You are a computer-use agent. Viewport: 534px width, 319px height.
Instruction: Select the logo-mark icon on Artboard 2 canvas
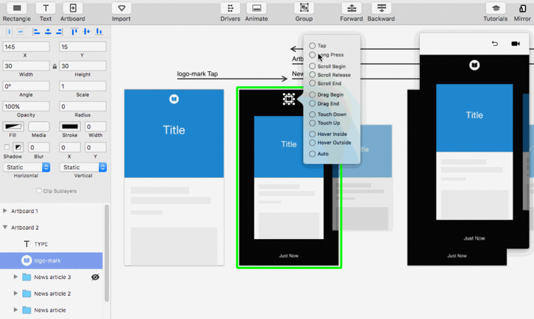click(289, 99)
